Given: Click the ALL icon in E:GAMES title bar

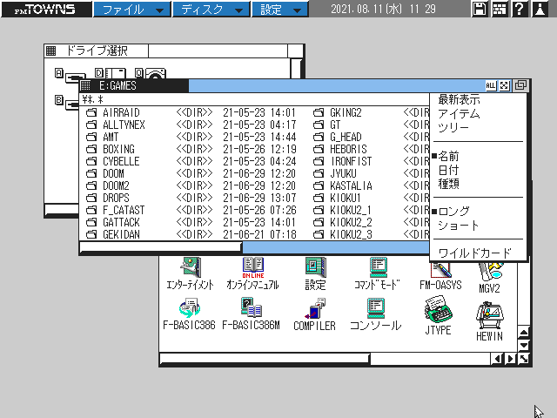Looking at the screenshot, I should (x=491, y=85).
